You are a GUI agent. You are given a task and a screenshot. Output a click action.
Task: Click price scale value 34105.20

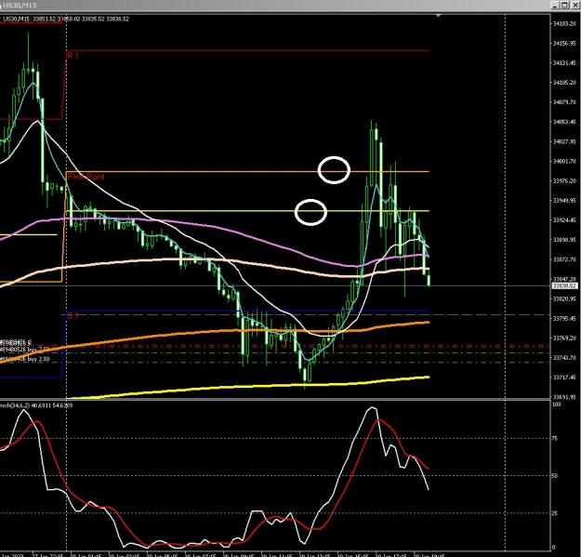pyautogui.click(x=564, y=83)
